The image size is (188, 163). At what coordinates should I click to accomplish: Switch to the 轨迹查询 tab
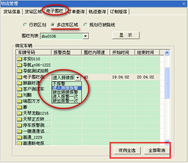pyautogui.click(x=97, y=12)
